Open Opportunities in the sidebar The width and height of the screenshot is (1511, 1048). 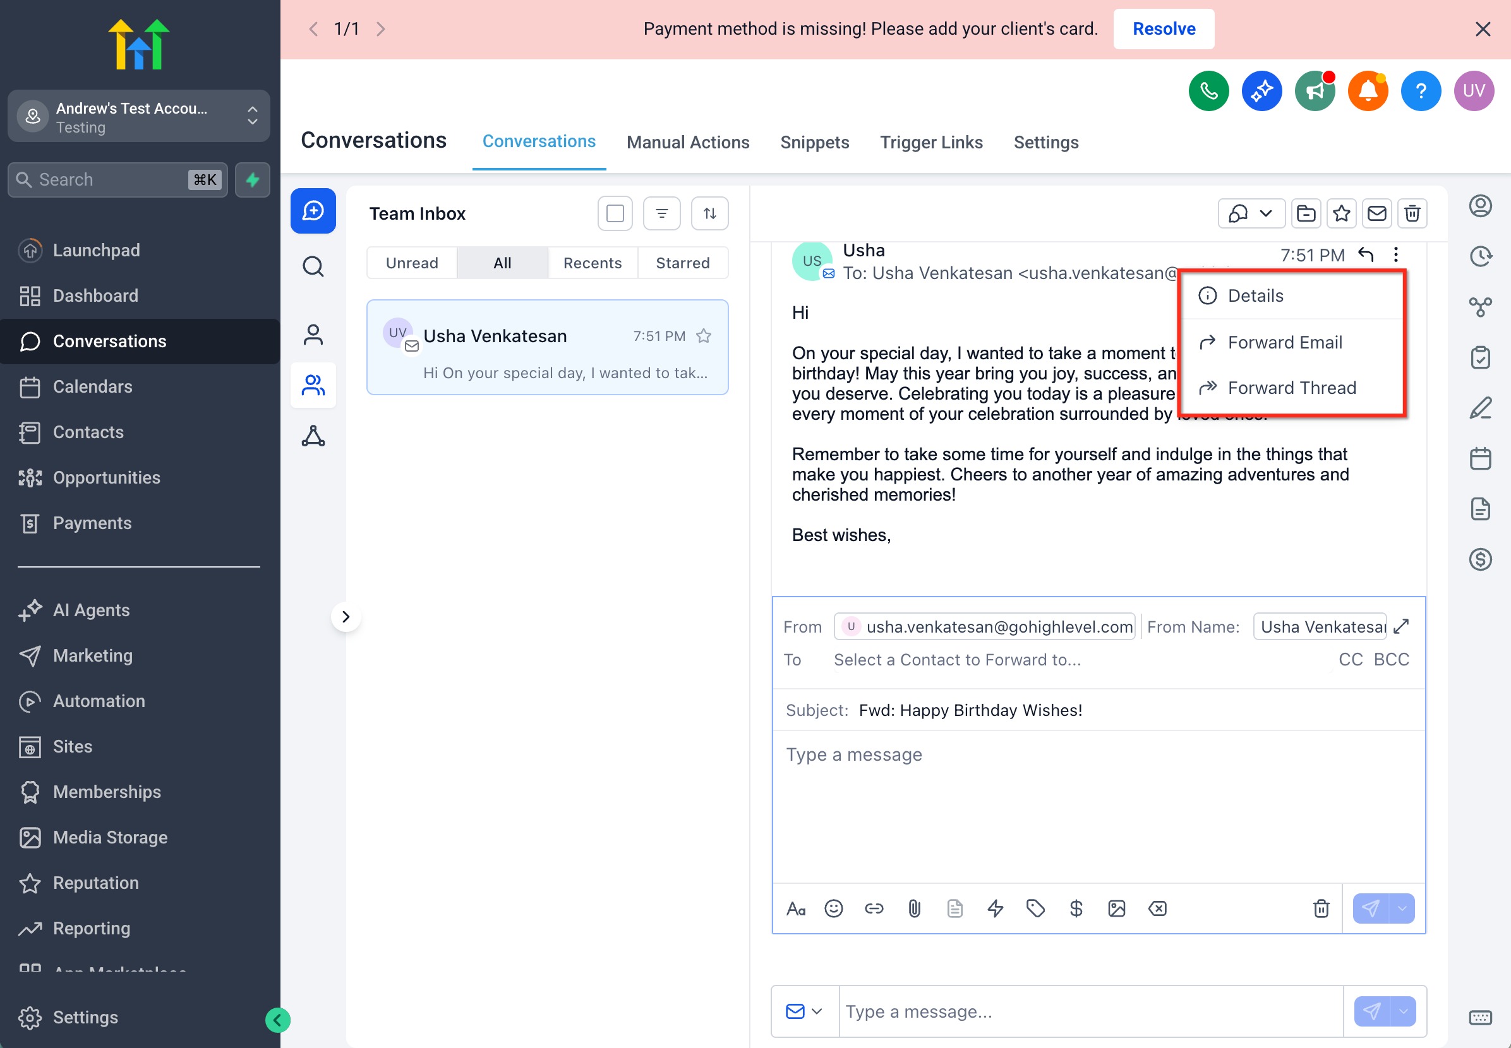pyautogui.click(x=106, y=477)
